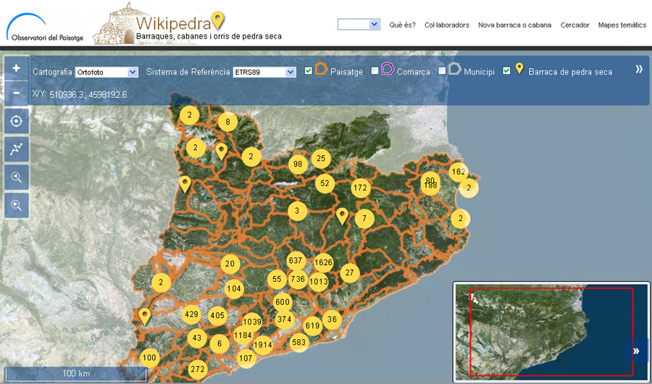Uncheck the Paisatge layer checkbox
This screenshot has width=652, height=384.
pos(309,71)
